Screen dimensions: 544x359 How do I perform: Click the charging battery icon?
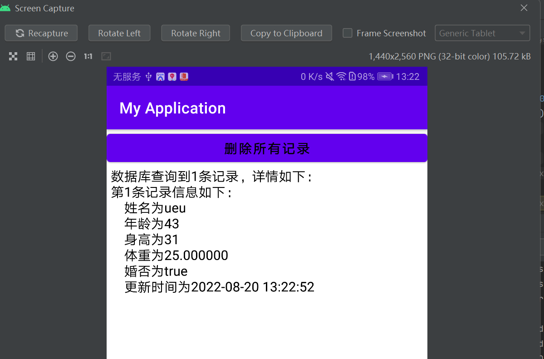(385, 76)
